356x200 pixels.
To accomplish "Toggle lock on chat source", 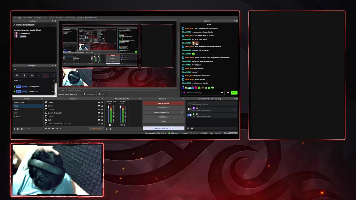I will point(102,120).
